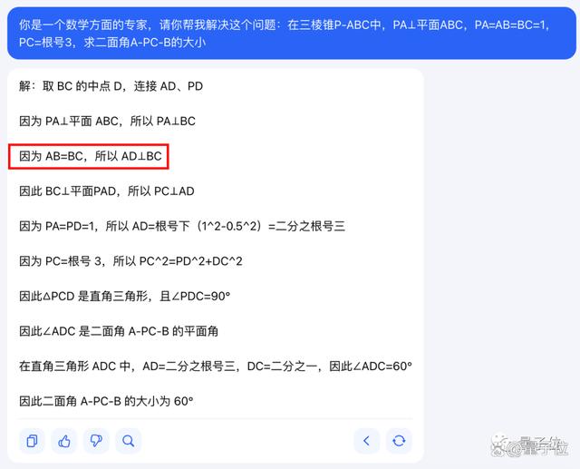Click the final answer line 大小为 60°
Screen dimensions: 580x469
(x=106, y=401)
